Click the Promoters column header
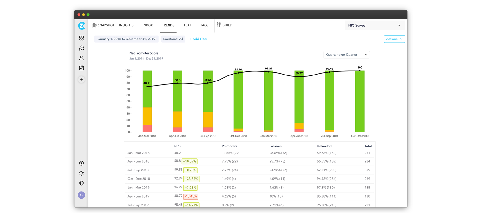491x221 pixels. (229, 146)
